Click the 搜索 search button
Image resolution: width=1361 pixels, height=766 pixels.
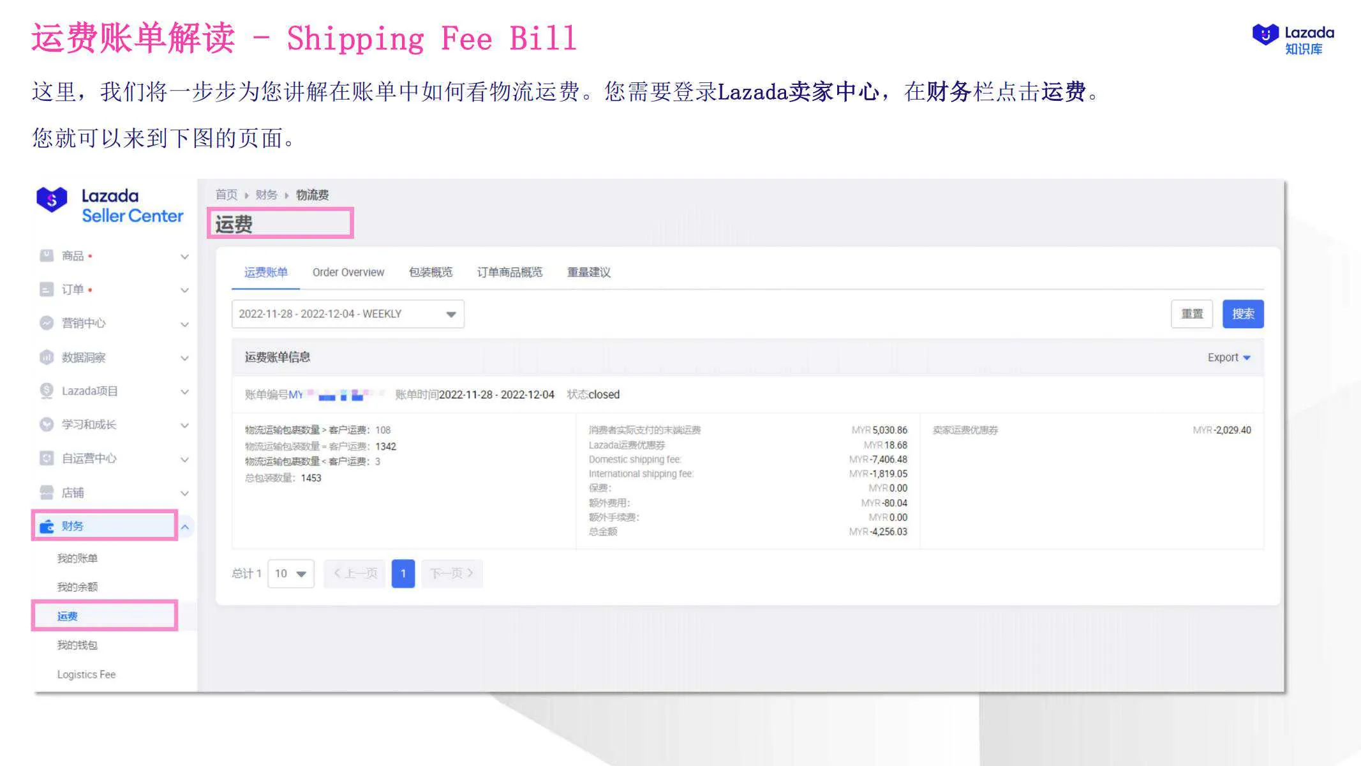1242,313
